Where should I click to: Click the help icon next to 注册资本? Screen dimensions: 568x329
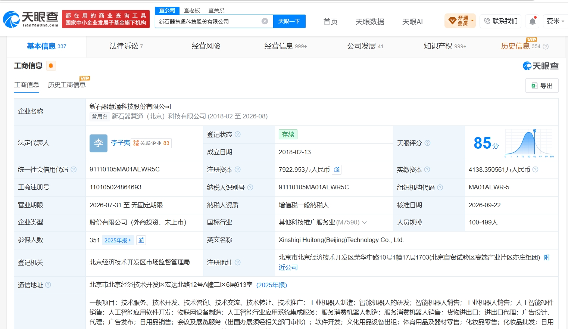(x=238, y=170)
